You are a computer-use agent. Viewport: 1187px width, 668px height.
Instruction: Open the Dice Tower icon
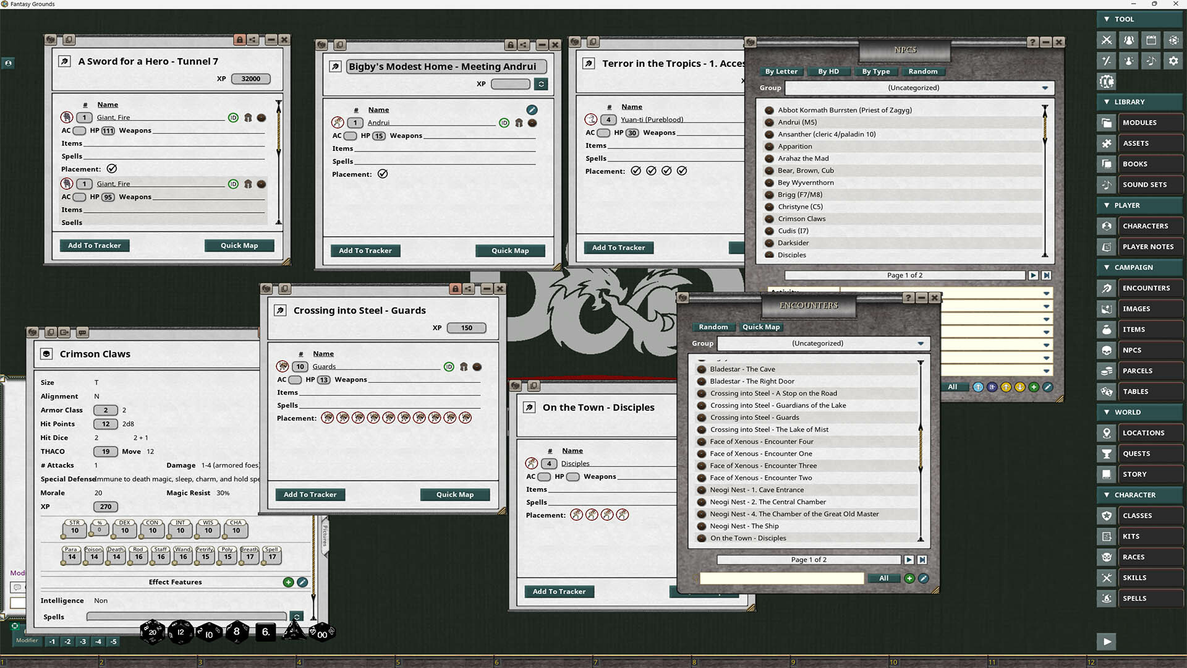(1173, 40)
